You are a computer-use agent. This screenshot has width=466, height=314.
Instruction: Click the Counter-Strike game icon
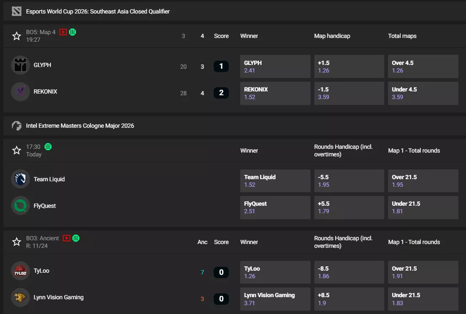pyautogui.click(x=17, y=126)
